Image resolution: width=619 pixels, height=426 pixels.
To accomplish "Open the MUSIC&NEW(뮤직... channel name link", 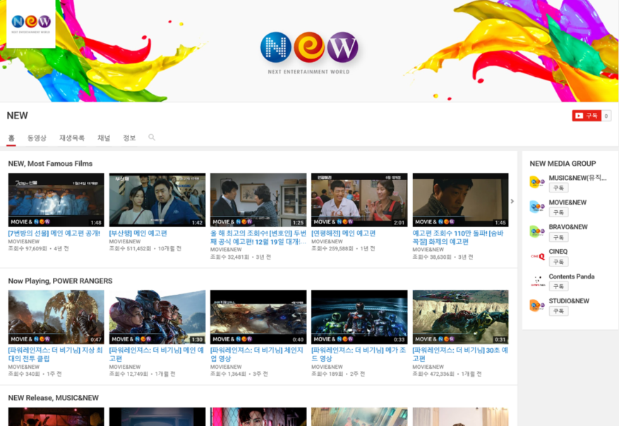I will click(x=577, y=178).
